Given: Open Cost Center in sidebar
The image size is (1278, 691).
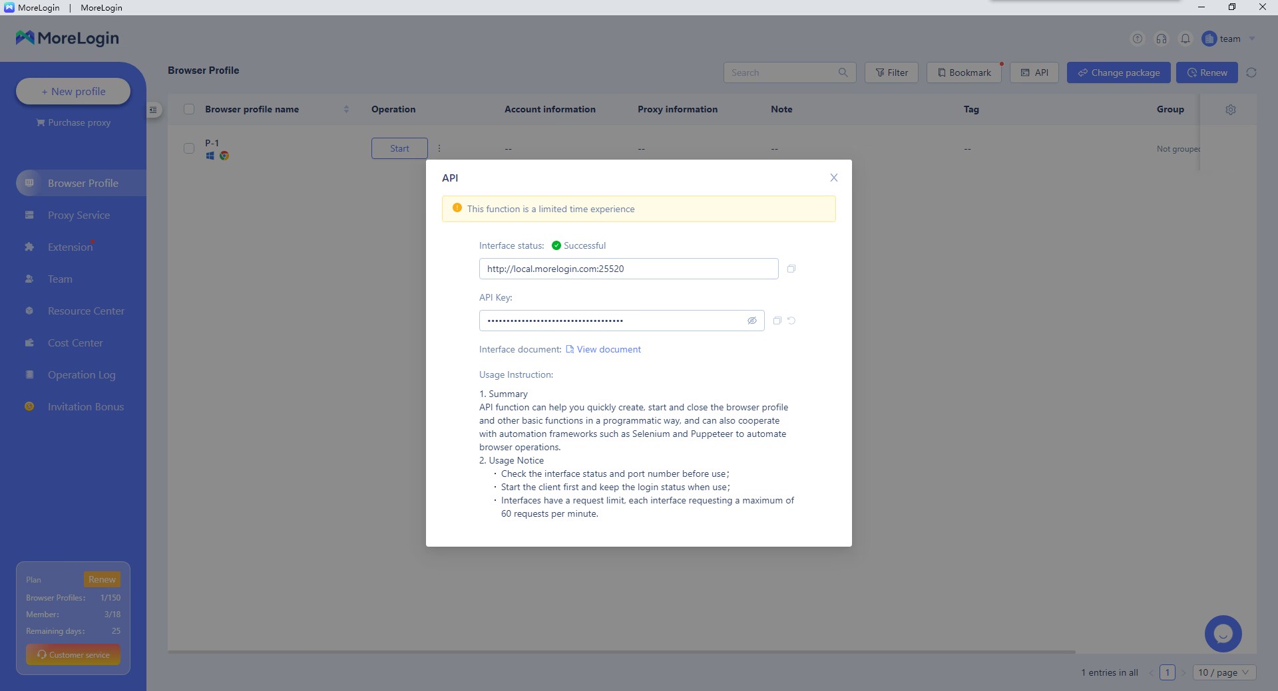Looking at the screenshot, I should [x=75, y=343].
